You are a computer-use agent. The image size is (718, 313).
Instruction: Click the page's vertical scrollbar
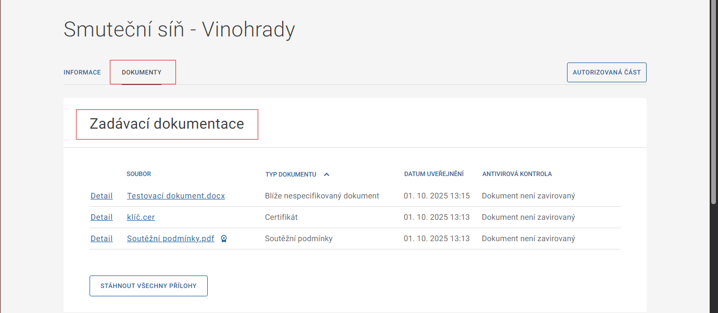point(713,104)
